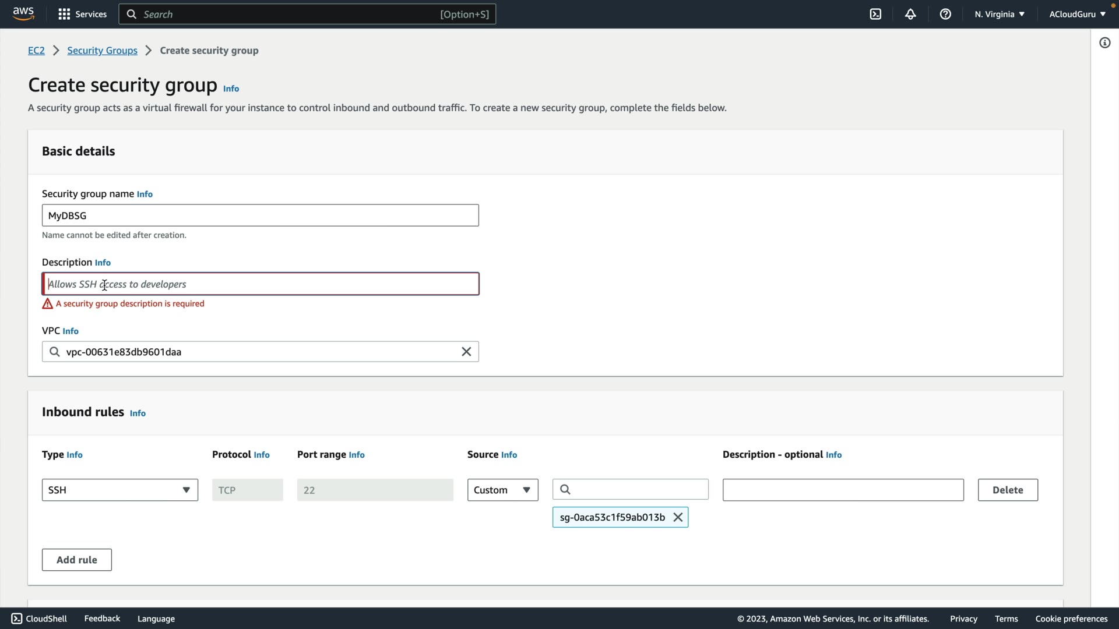Screen dimensions: 1119x629
Task: Click the Add rule button
Action: coord(77,560)
